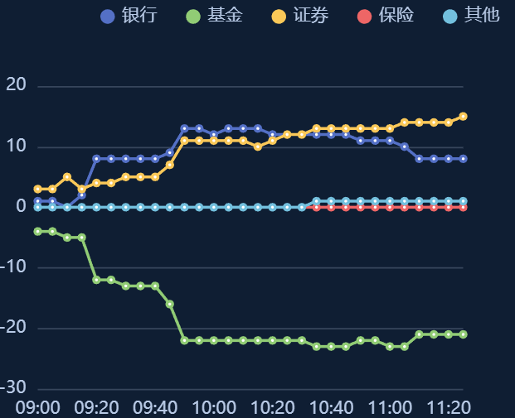Viewport: 515px width, 418px height.
Task: Click the light-blue 其他 legend dot
Action: pos(450,17)
